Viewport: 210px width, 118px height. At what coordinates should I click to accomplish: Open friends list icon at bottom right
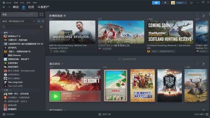click(x=207, y=114)
